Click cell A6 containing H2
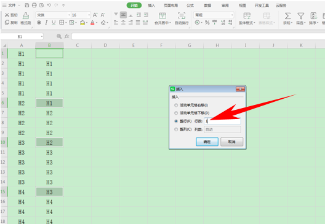Screen dimensions: 325x224 22,103
